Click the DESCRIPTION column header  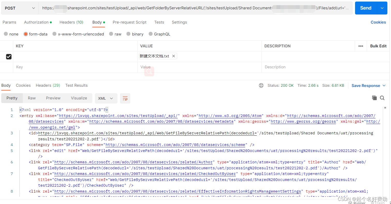click(277, 46)
